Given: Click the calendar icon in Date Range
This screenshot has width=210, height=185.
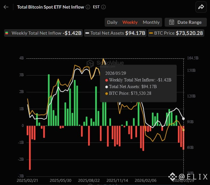Looking at the screenshot, I should pyautogui.click(x=172, y=22).
